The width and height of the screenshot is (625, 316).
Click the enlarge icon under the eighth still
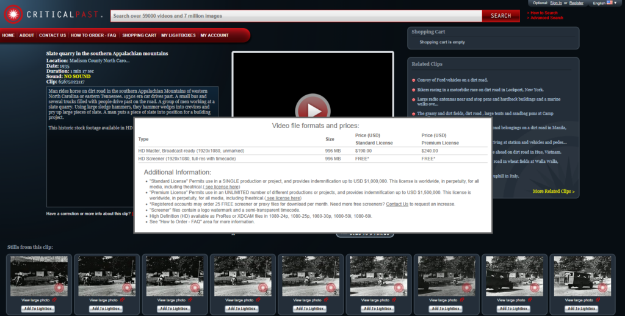pyautogui.click(x=530, y=300)
